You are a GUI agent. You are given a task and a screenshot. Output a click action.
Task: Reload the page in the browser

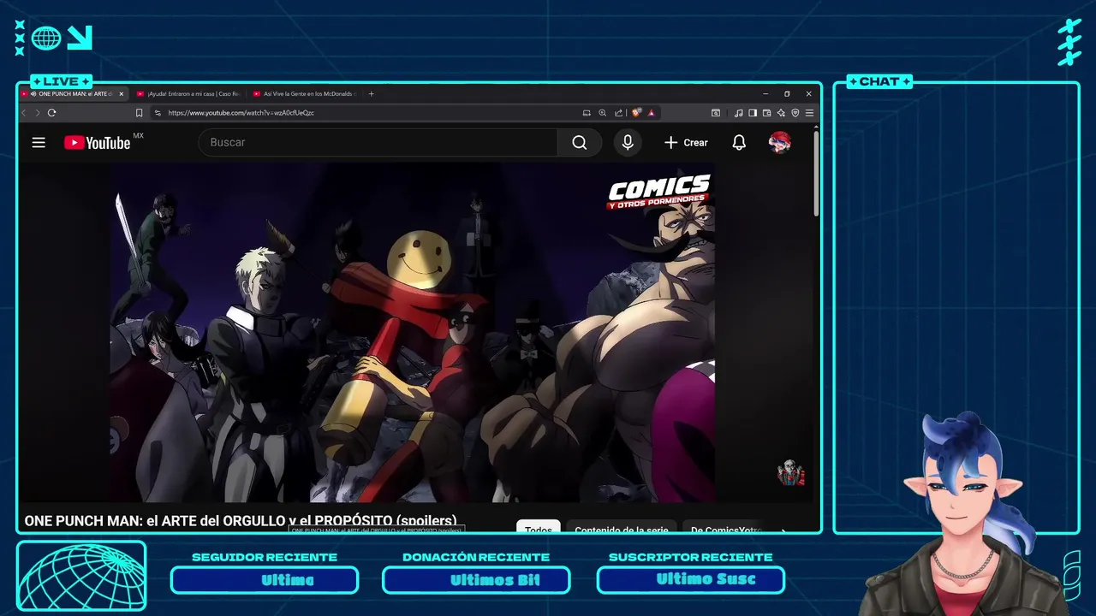(x=51, y=113)
